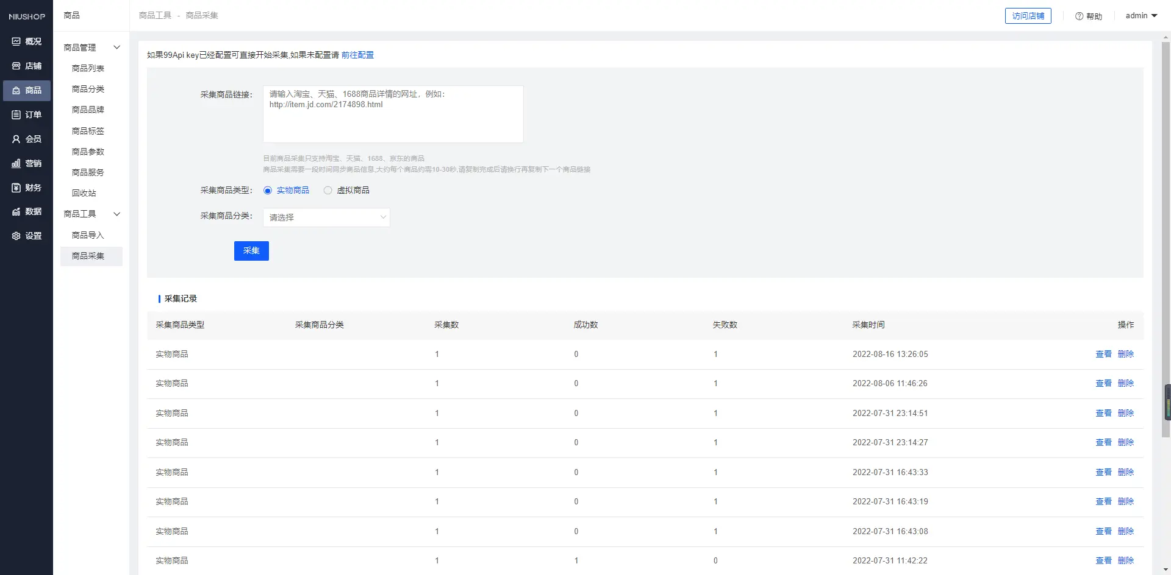Select the 实物商品 radio button
Image resolution: width=1171 pixels, height=575 pixels.
coord(268,191)
